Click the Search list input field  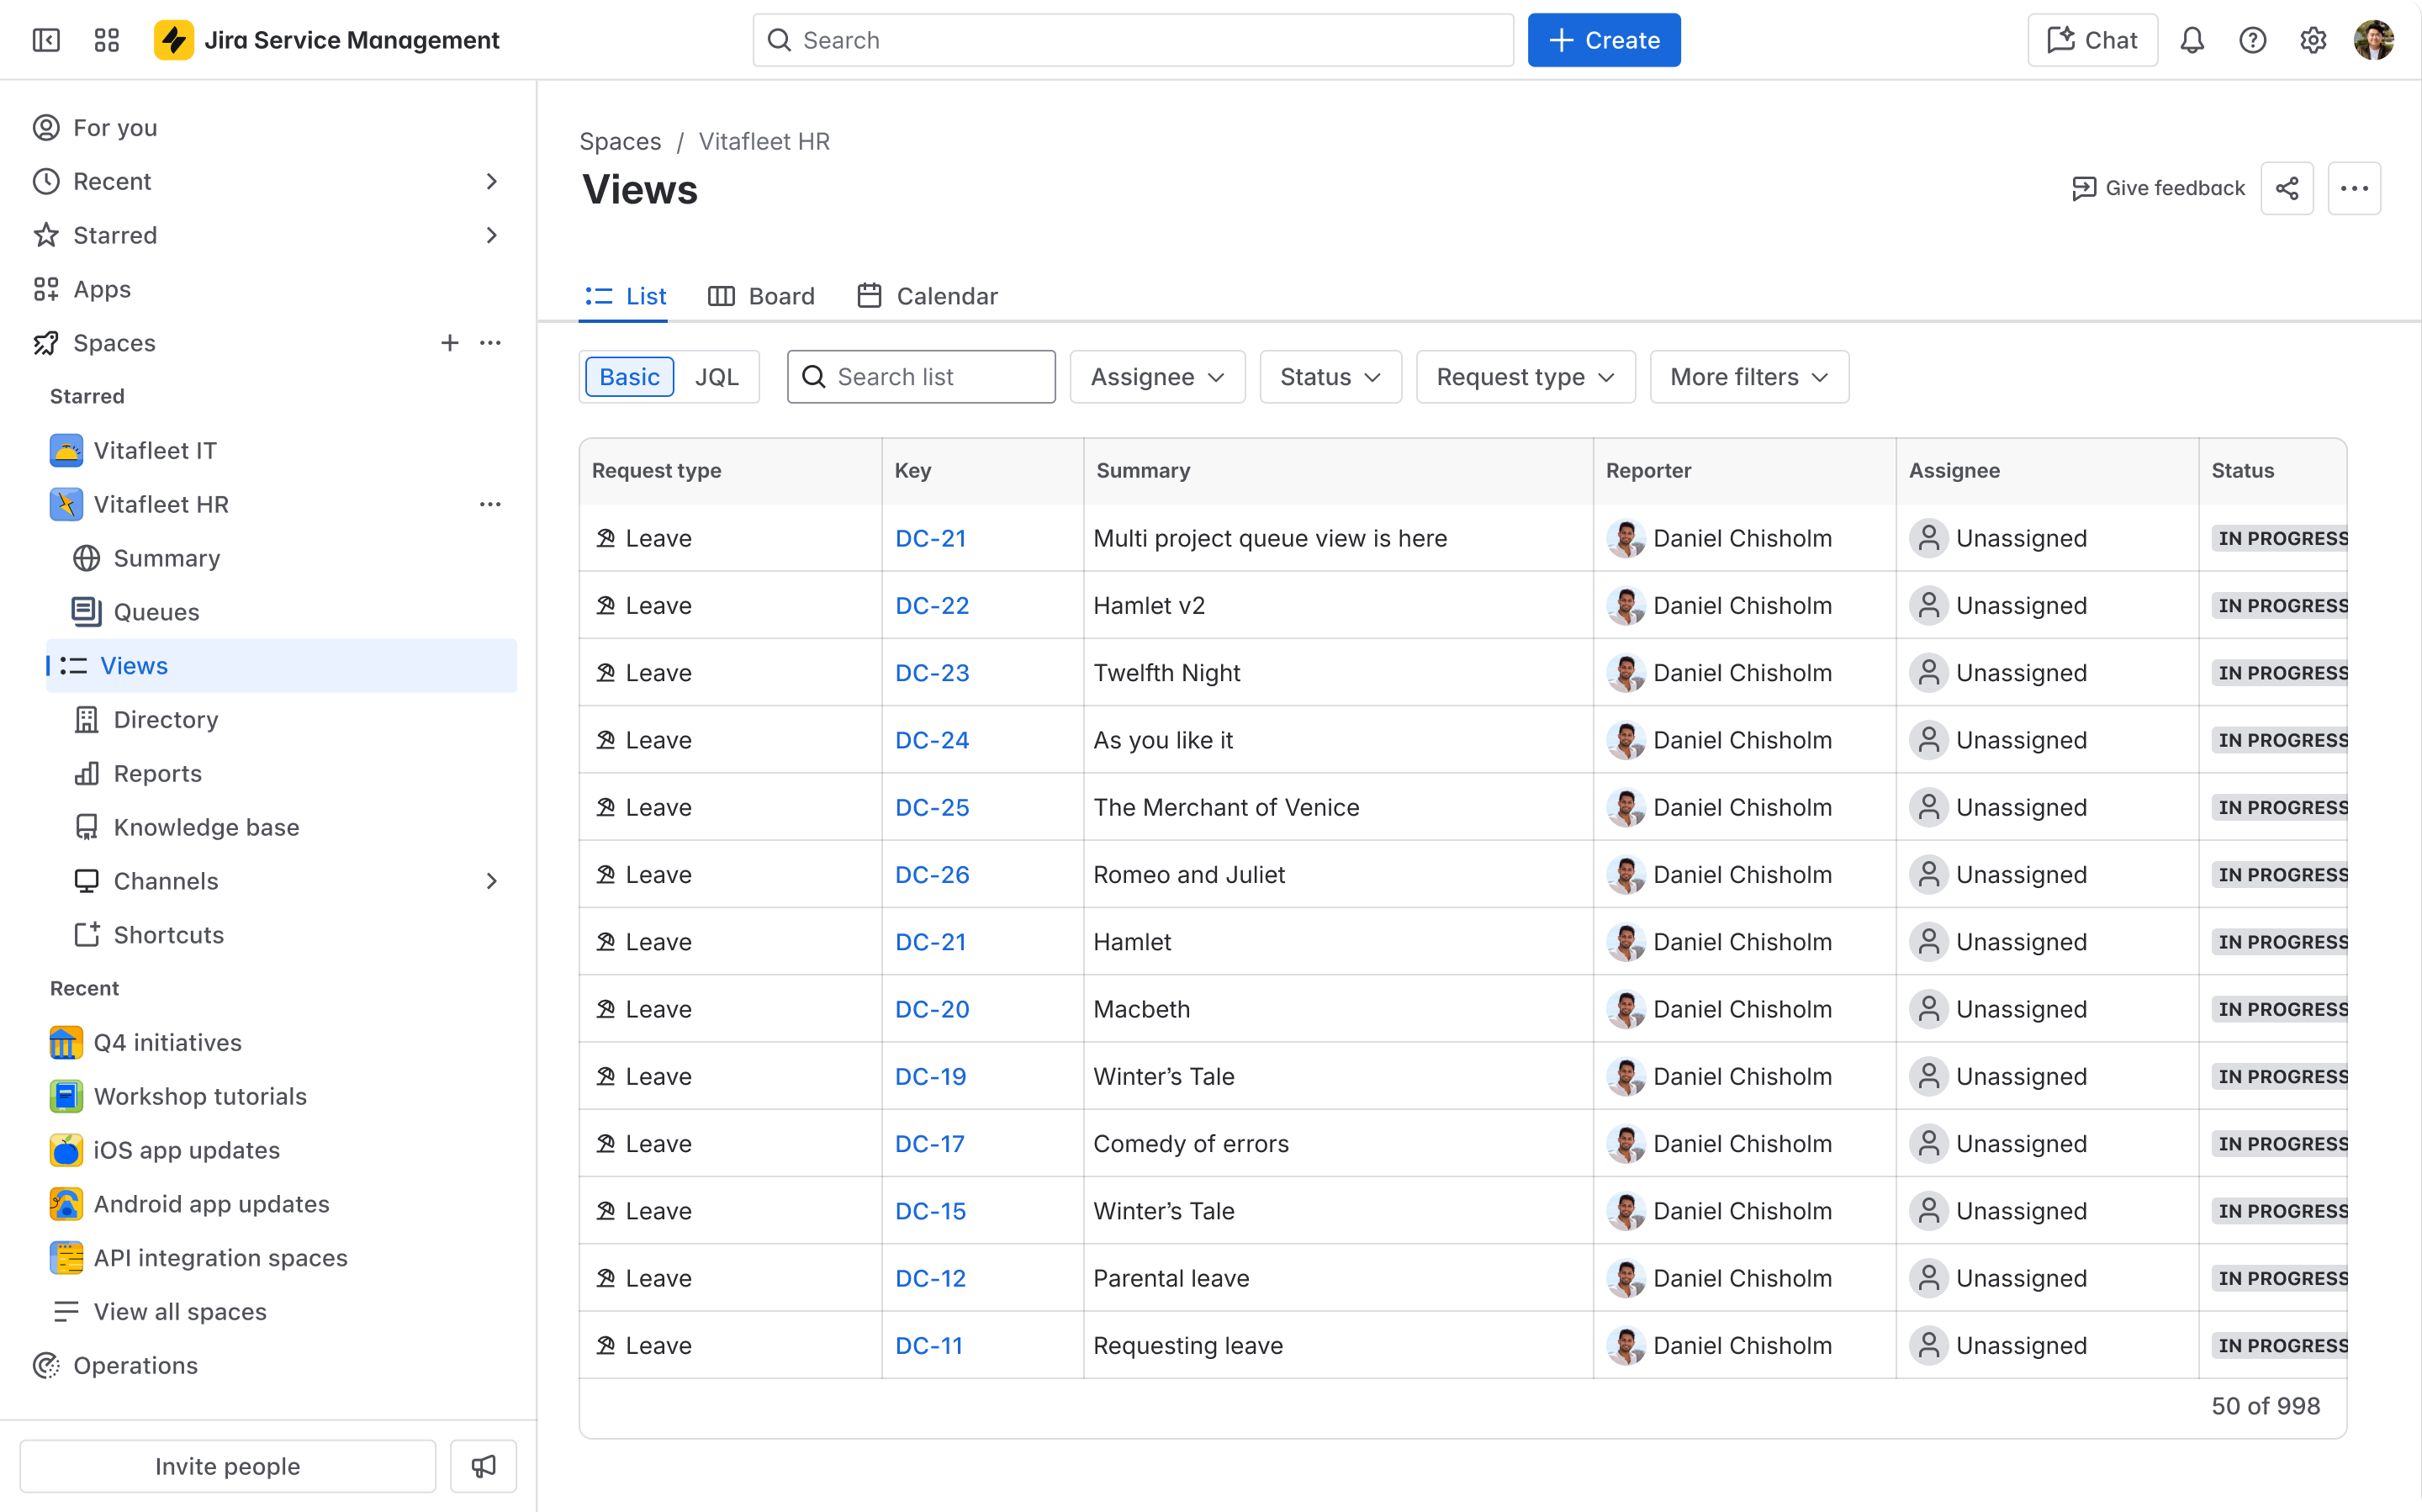coord(921,377)
